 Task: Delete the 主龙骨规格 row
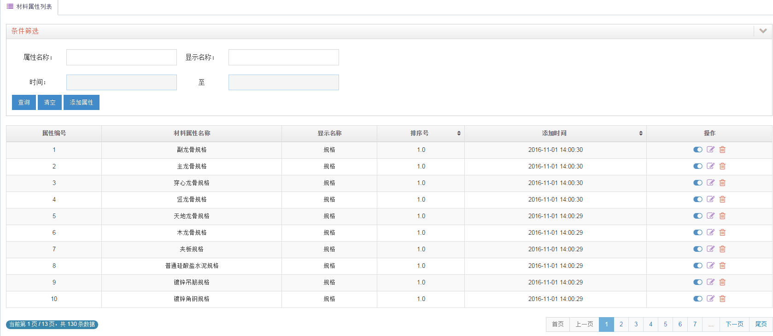click(722, 166)
